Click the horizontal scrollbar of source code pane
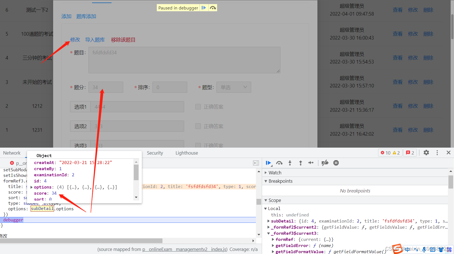 [81, 241]
